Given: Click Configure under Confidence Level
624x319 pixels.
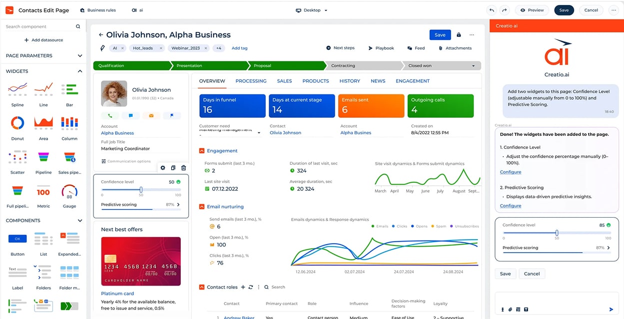Looking at the screenshot, I should pos(510,172).
